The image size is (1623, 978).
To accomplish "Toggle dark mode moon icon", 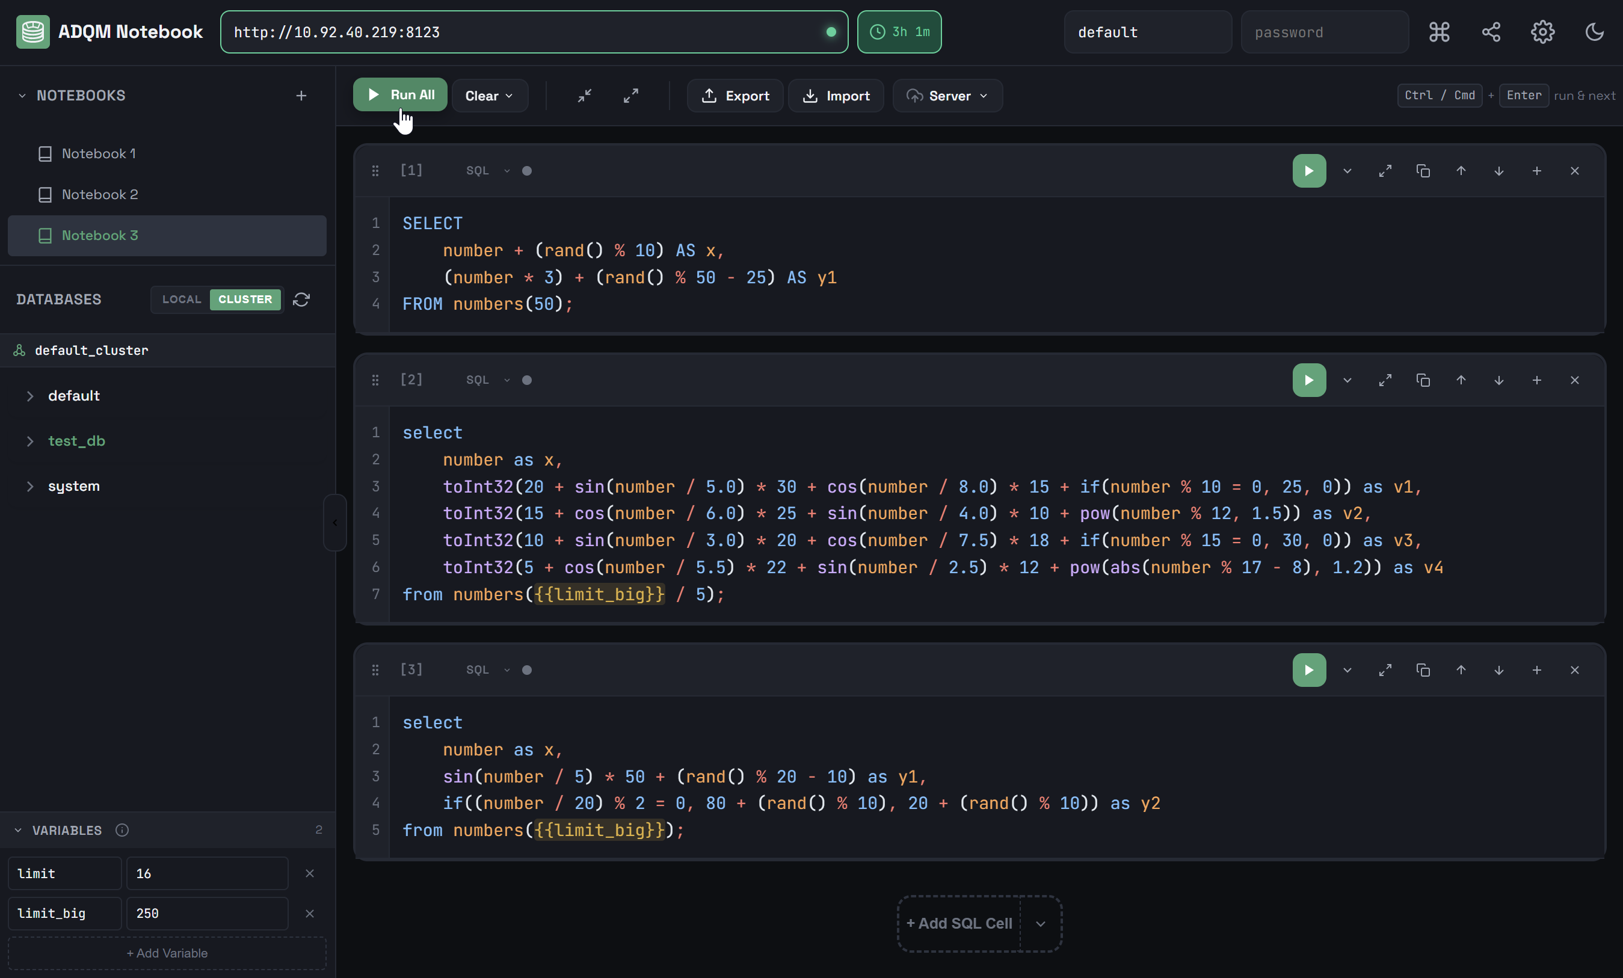I will pos(1594,32).
